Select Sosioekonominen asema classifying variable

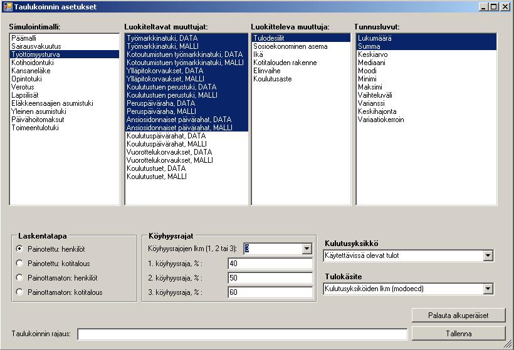pos(301,46)
